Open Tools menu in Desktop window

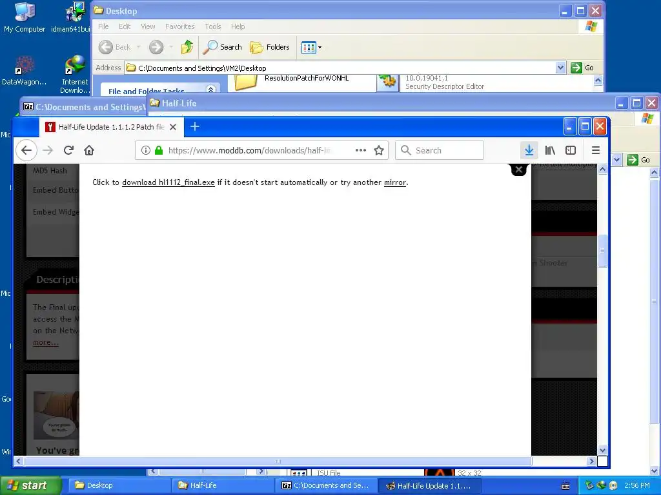click(x=213, y=26)
